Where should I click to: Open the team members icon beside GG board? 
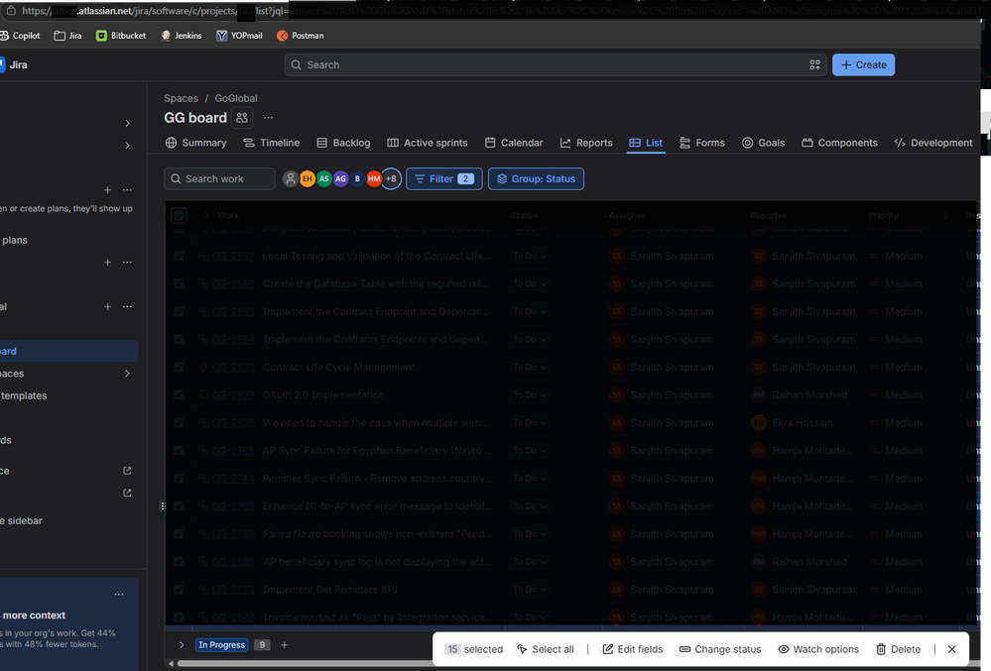point(242,117)
